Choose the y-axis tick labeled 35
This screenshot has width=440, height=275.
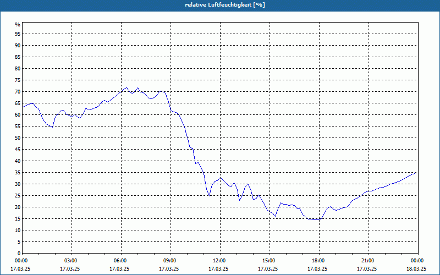tap(18, 173)
